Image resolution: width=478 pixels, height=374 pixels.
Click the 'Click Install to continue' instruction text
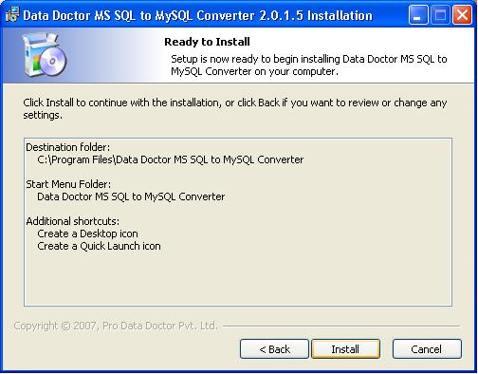tap(235, 108)
